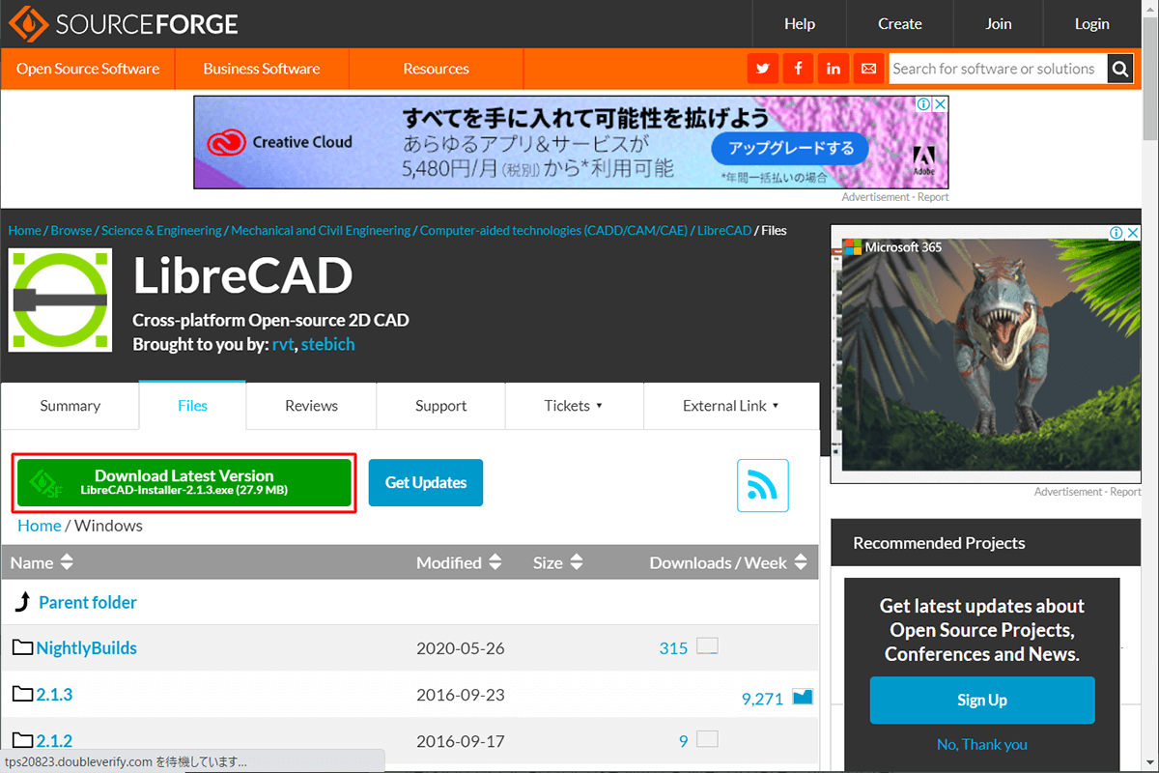This screenshot has height=773, width=1159.
Task: Open SourceForge home via the logo
Action: point(124,24)
